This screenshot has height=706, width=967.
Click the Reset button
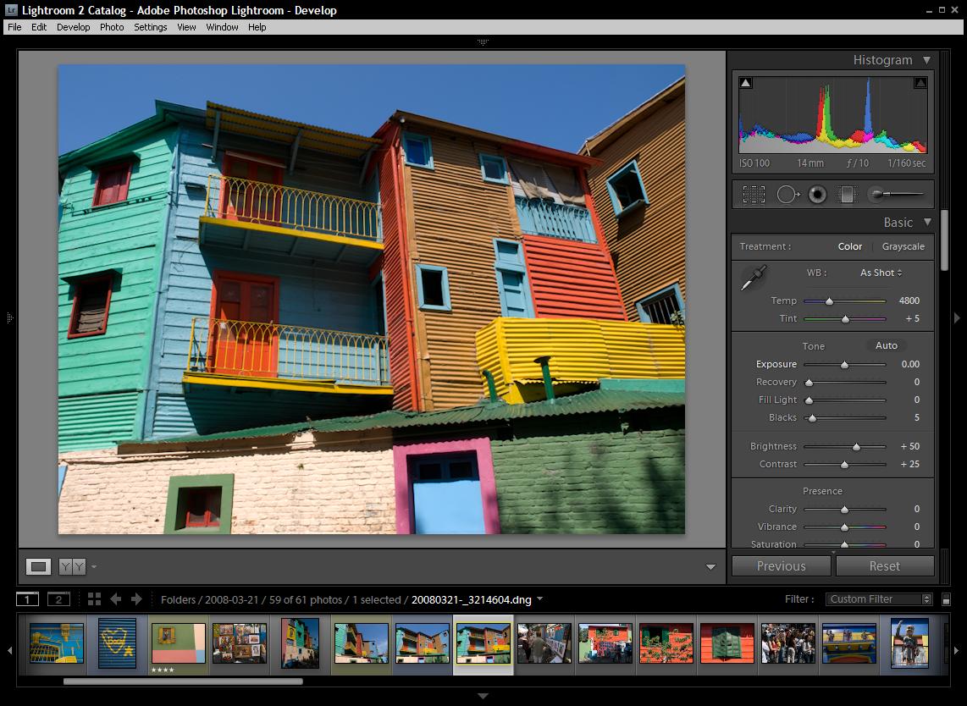(884, 566)
